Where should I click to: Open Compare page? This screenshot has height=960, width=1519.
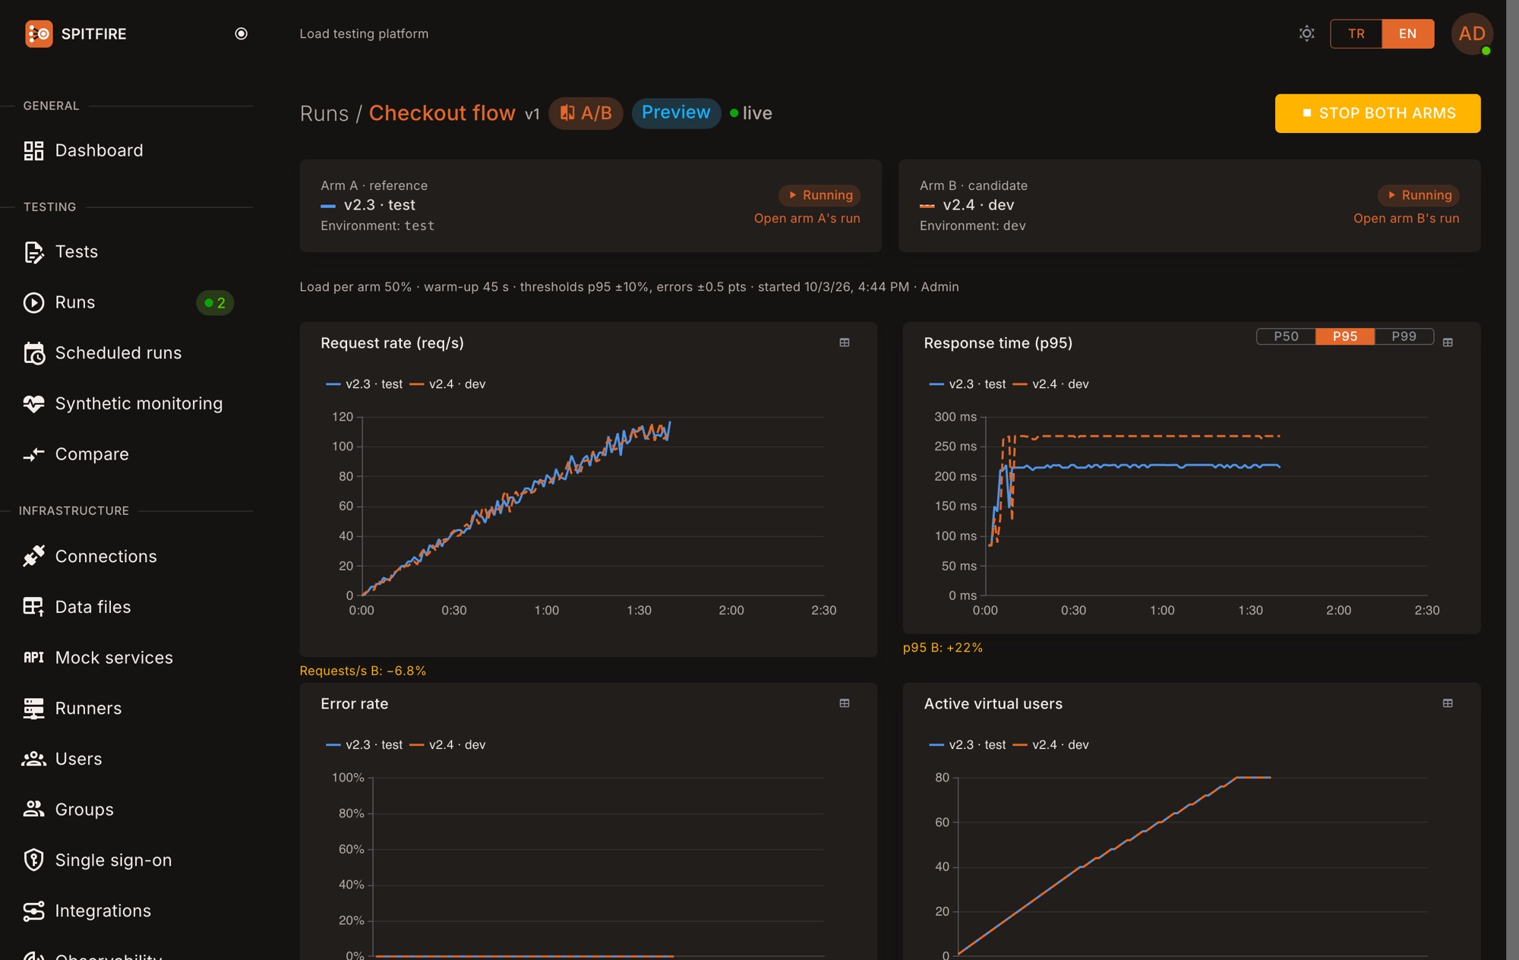pyautogui.click(x=92, y=454)
